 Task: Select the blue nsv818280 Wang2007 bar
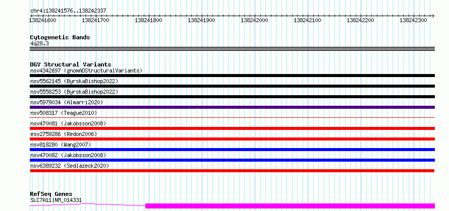pos(232,150)
